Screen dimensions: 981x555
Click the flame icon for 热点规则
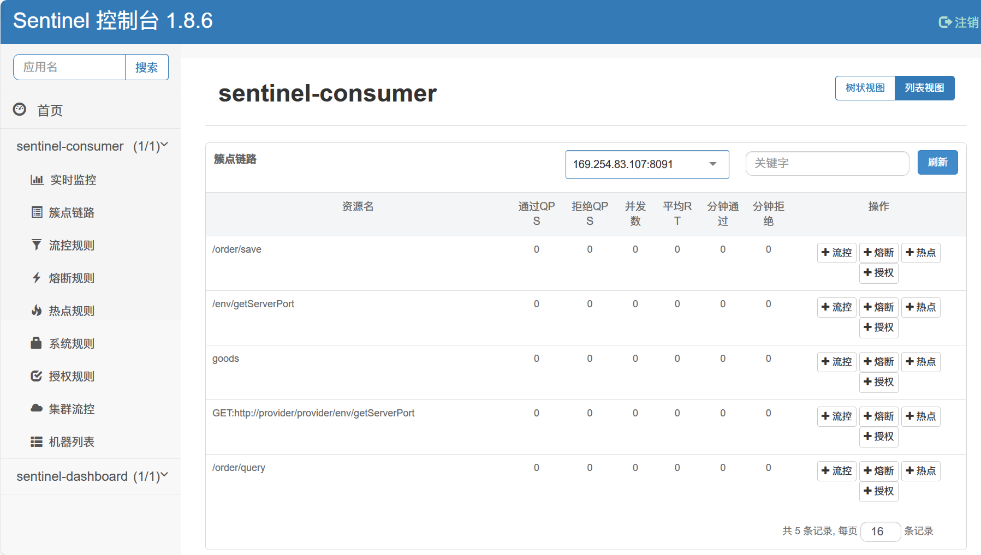click(x=37, y=311)
